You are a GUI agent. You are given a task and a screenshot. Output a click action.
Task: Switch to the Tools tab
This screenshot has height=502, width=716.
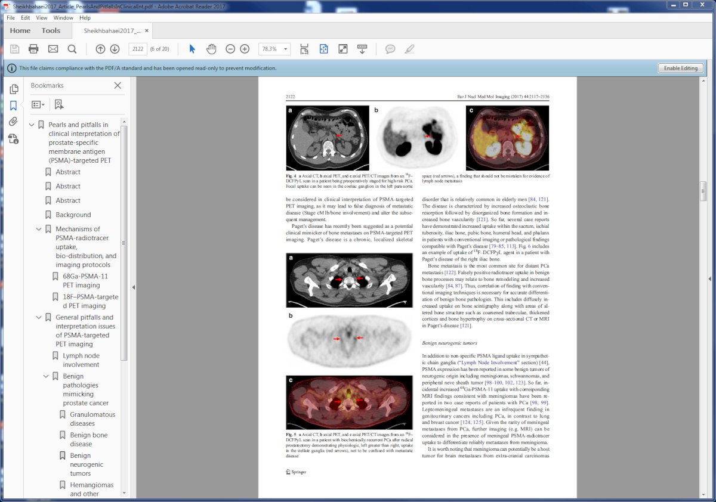click(51, 30)
